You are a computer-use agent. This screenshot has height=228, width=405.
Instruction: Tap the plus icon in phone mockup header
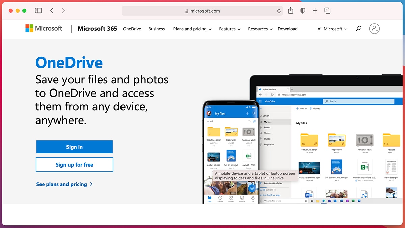tap(247, 113)
